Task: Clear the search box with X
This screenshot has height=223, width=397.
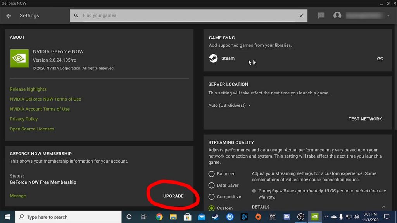Action: click(x=301, y=15)
